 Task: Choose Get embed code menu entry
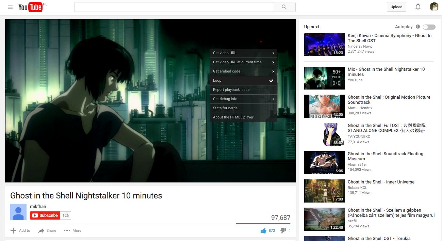coord(243,71)
